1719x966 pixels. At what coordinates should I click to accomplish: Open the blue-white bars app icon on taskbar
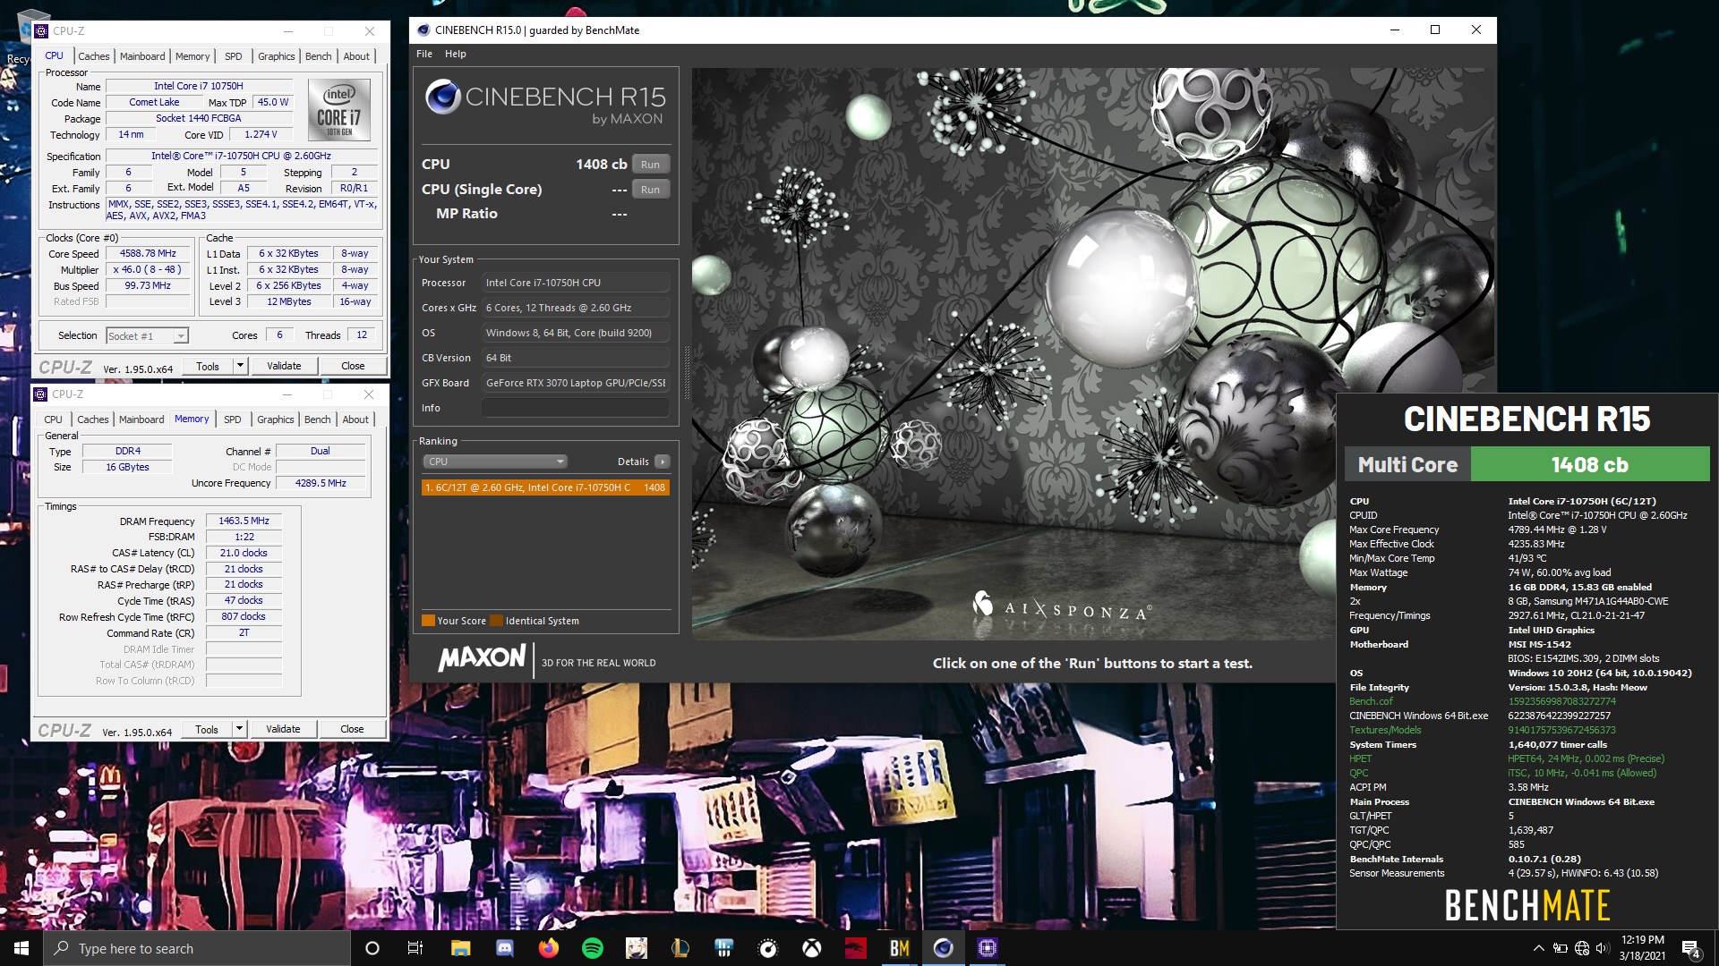point(723,948)
